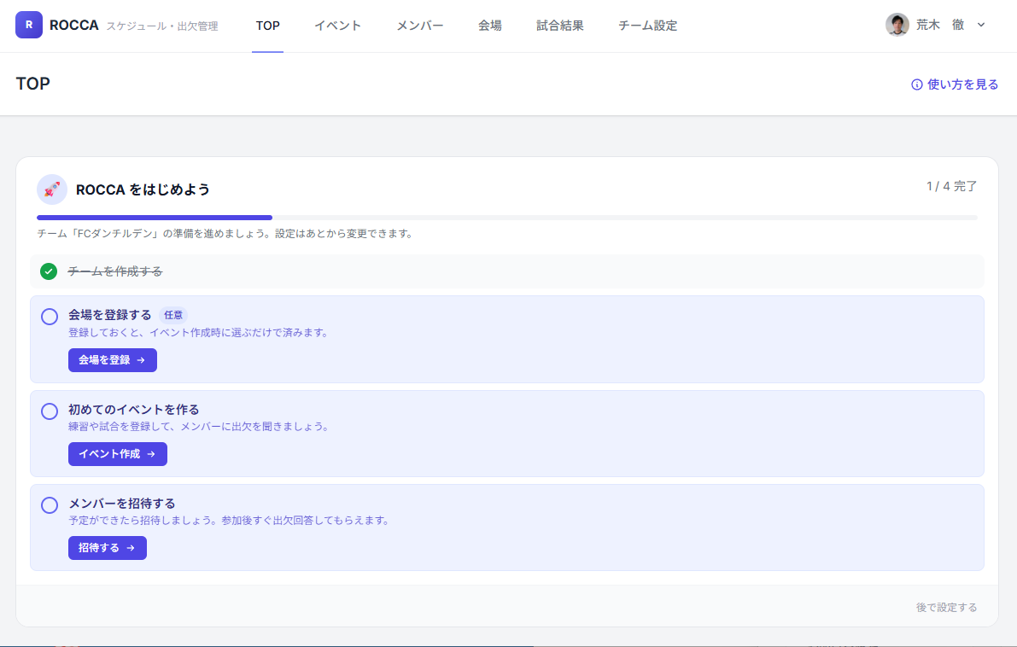
Task: Toggle the メンバーを招待する step circle
Action: pos(50,505)
